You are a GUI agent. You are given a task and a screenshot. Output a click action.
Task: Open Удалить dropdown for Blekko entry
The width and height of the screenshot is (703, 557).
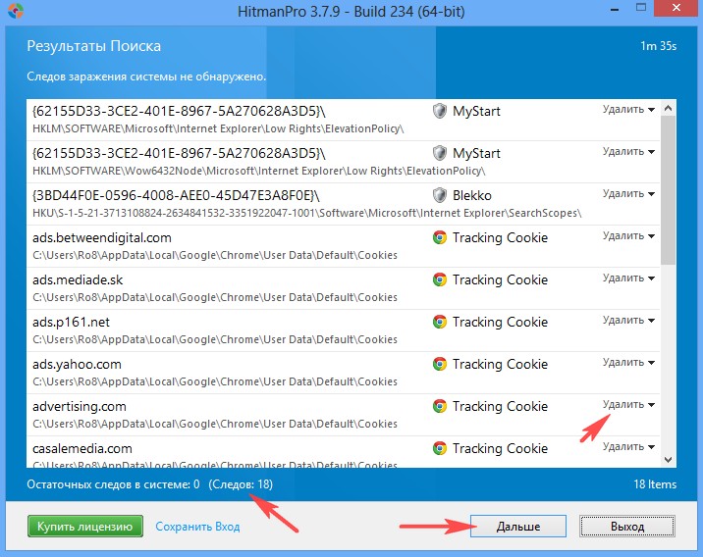click(x=628, y=194)
